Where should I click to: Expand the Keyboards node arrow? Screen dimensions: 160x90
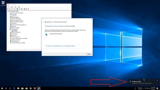tap(9, 23)
